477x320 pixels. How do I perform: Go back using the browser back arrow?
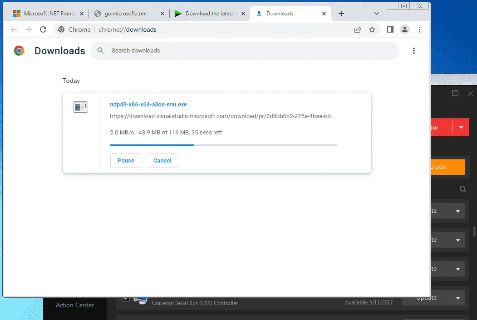[14, 29]
